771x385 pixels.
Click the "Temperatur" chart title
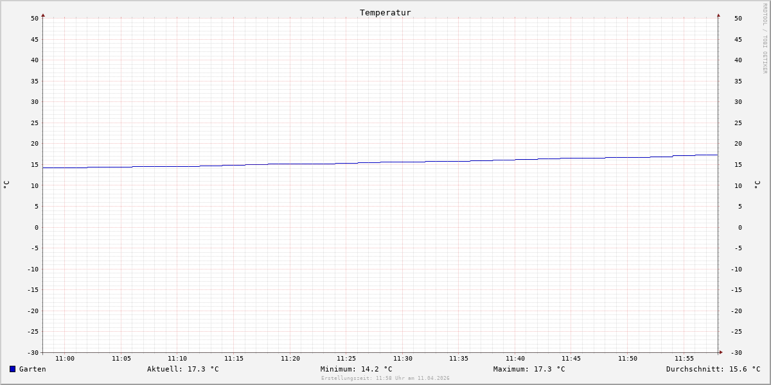click(x=385, y=12)
